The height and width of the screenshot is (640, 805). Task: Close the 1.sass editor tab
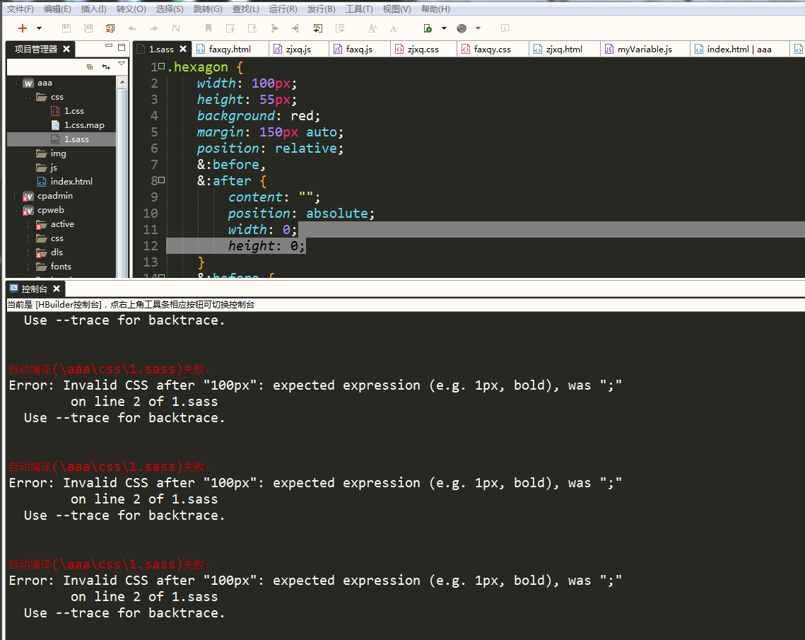point(183,49)
